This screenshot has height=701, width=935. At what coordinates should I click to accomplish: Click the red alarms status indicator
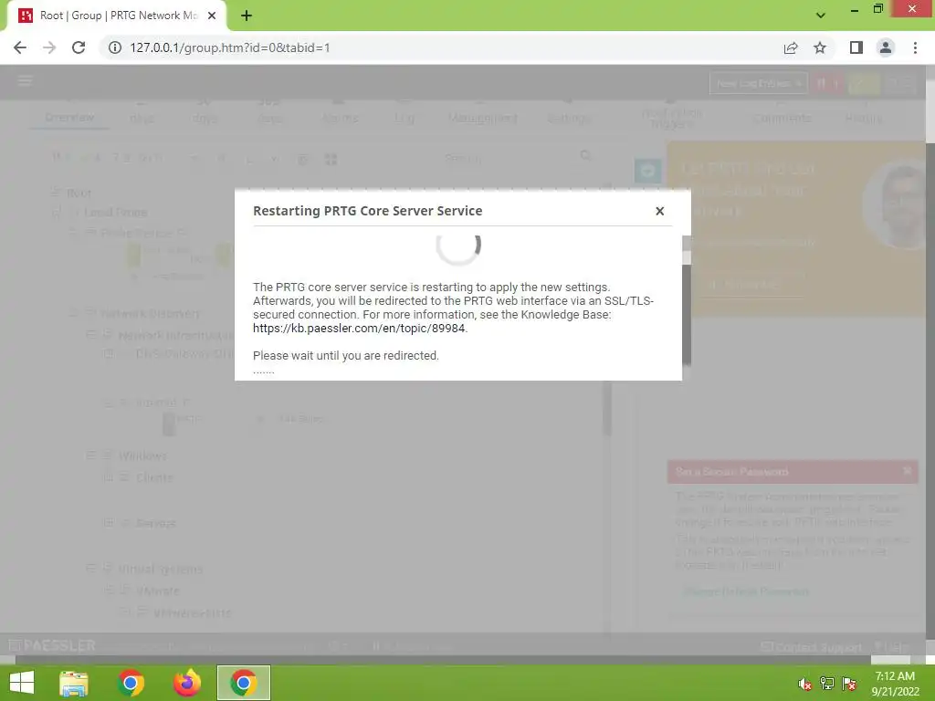pos(829,83)
